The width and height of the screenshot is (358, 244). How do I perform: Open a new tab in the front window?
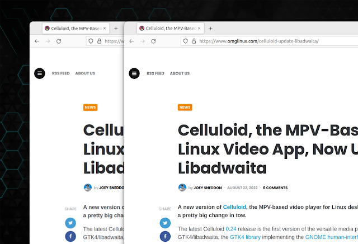[x=210, y=29]
